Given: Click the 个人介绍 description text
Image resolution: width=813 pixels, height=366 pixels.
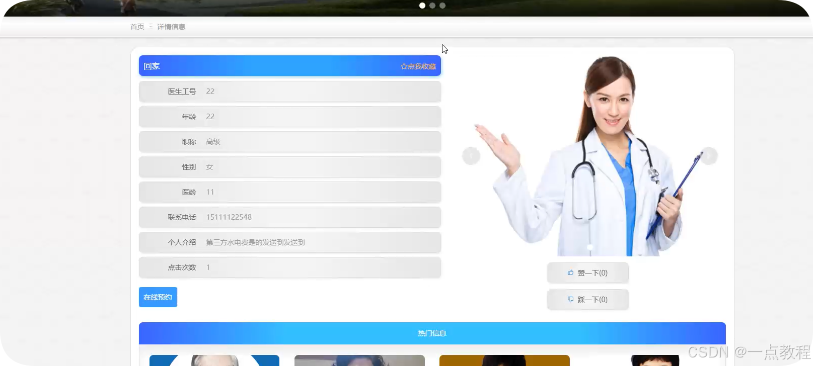Looking at the screenshot, I should click(x=255, y=242).
